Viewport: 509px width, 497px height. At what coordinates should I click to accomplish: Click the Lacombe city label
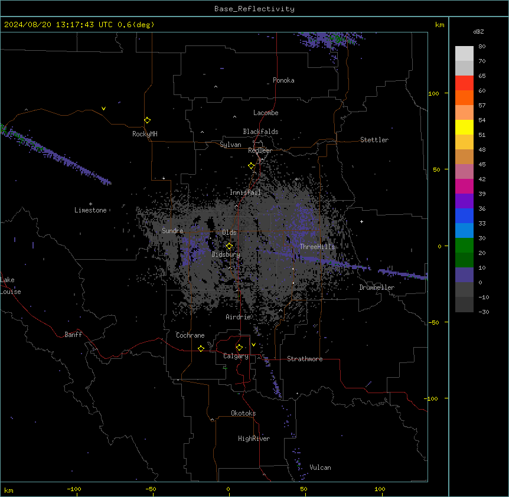click(x=266, y=113)
